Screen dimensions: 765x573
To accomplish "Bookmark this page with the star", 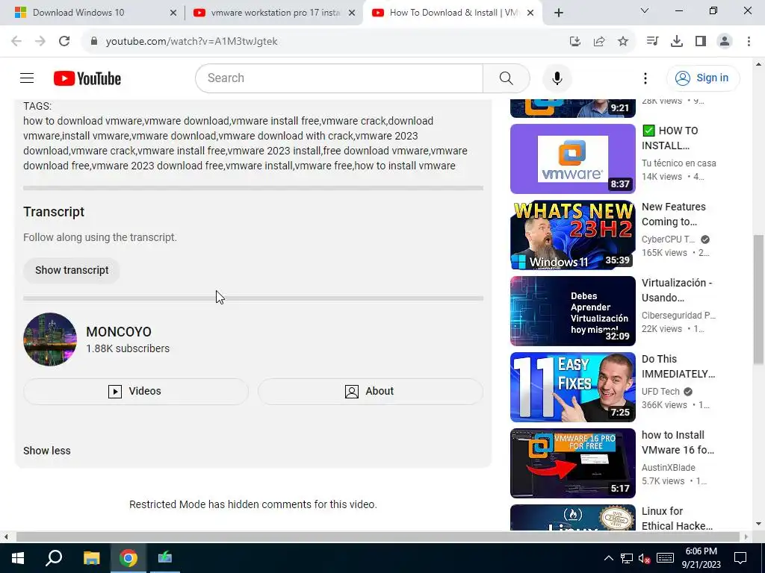I will pos(623,42).
